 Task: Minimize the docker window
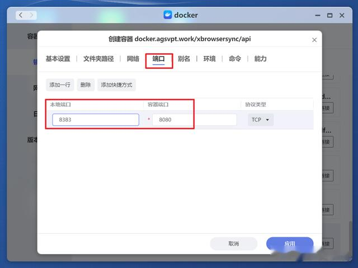(318, 15)
